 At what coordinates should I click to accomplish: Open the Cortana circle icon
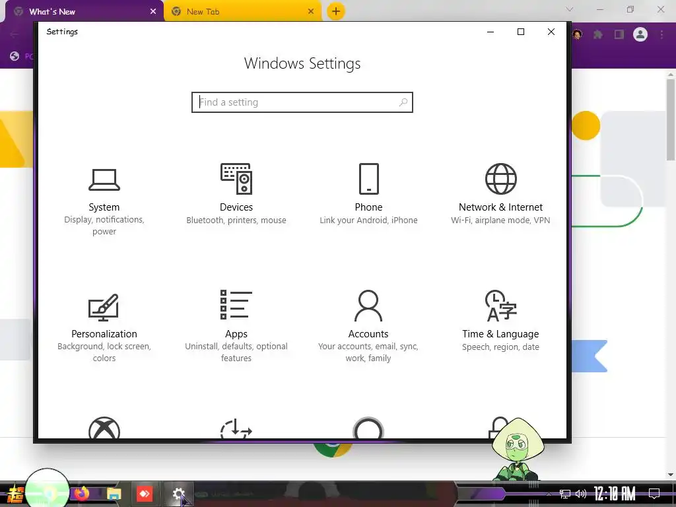tap(368, 428)
